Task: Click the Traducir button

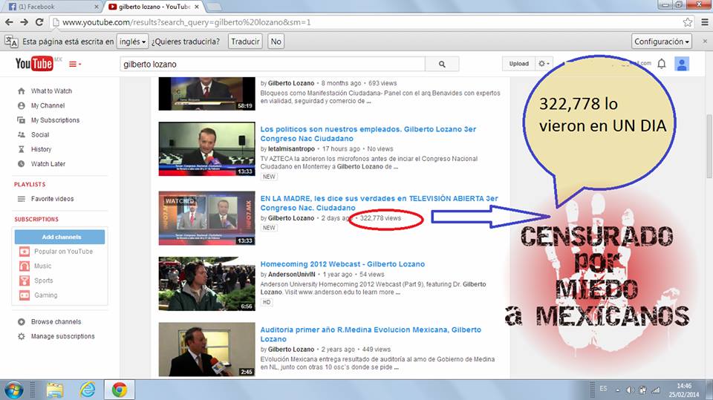Action: coord(245,42)
